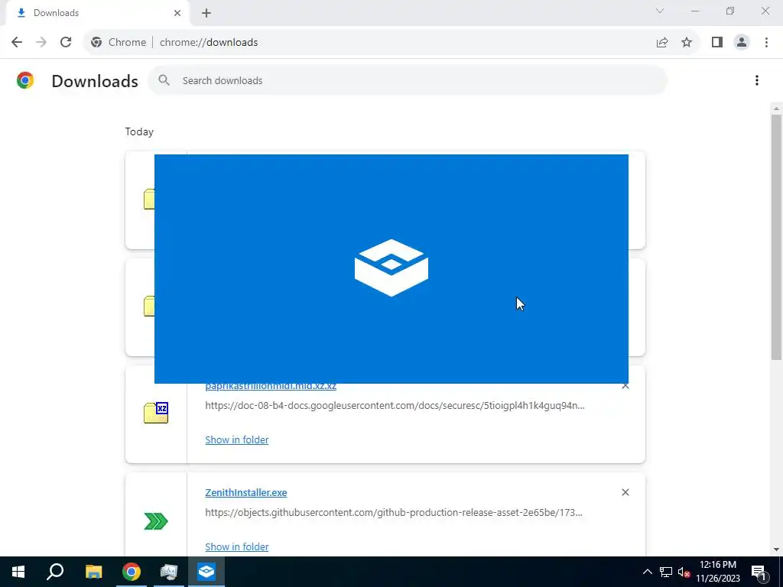This screenshot has width=783, height=587.
Task: Click the browser forward arrow
Action: (41, 42)
